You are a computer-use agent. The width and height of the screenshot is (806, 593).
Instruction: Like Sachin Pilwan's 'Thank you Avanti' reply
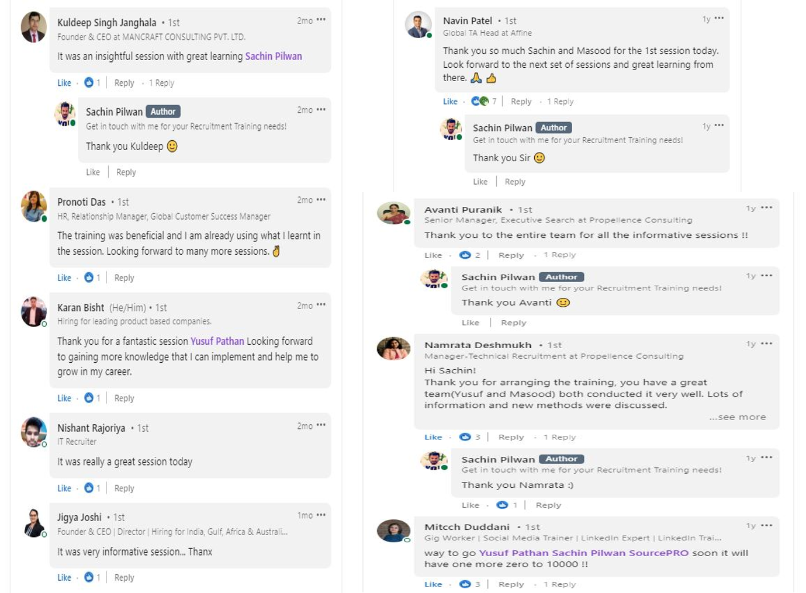471,322
